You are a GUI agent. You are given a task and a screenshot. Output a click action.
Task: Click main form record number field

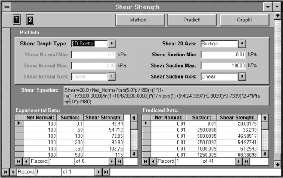(49, 172)
